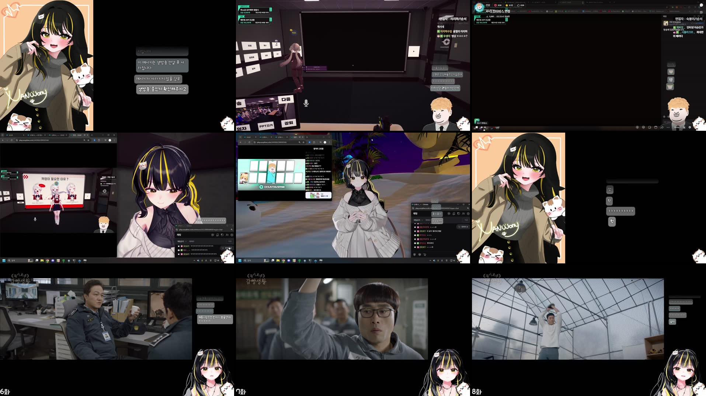Mute the stream volume speaker icon
The height and width of the screenshot is (396, 706).
[482, 127]
